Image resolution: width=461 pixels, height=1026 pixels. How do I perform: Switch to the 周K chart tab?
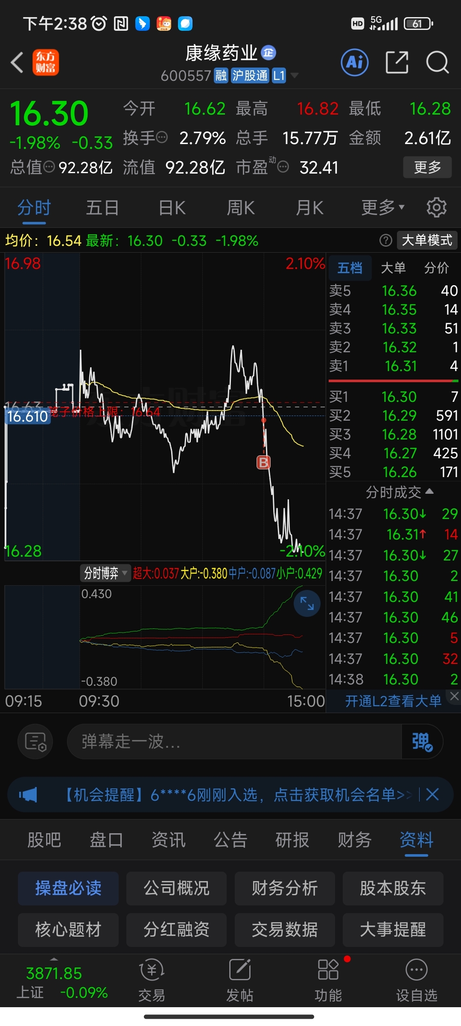[241, 208]
